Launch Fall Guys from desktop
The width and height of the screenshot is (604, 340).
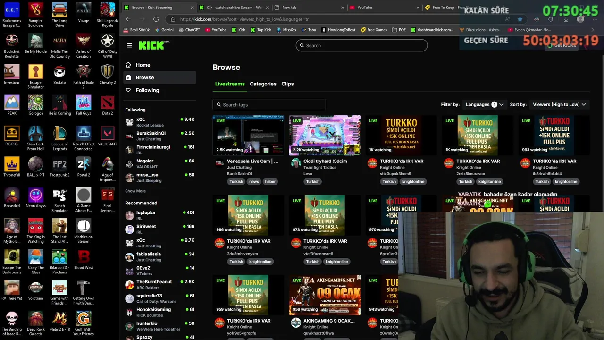tap(84, 105)
